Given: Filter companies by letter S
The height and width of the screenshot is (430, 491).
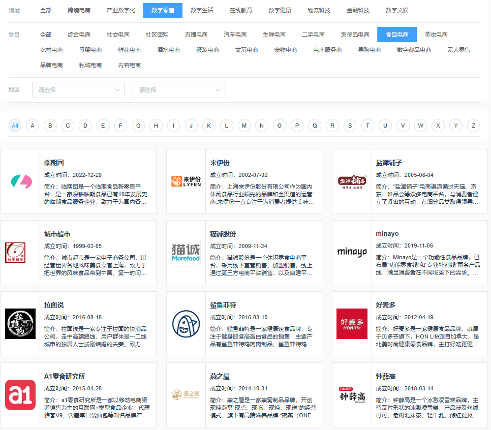Looking at the screenshot, I should pos(350,126).
